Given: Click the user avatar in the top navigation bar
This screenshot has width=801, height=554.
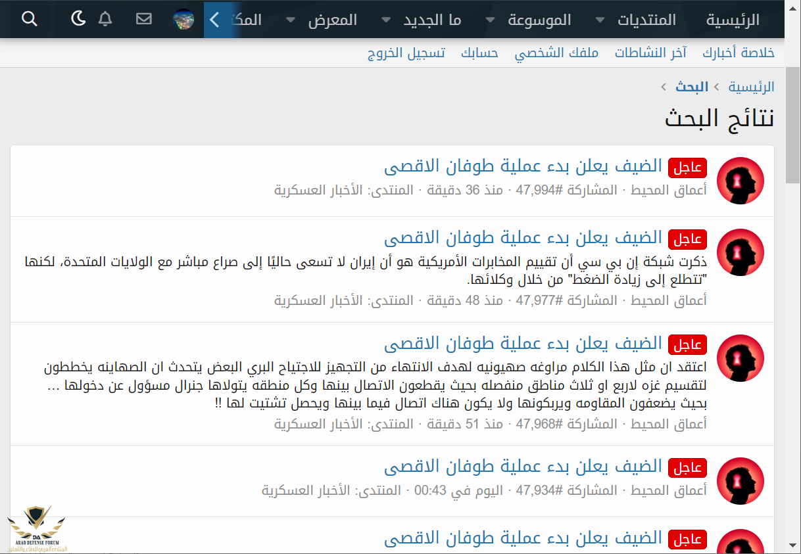Looking at the screenshot, I should pyautogui.click(x=183, y=19).
